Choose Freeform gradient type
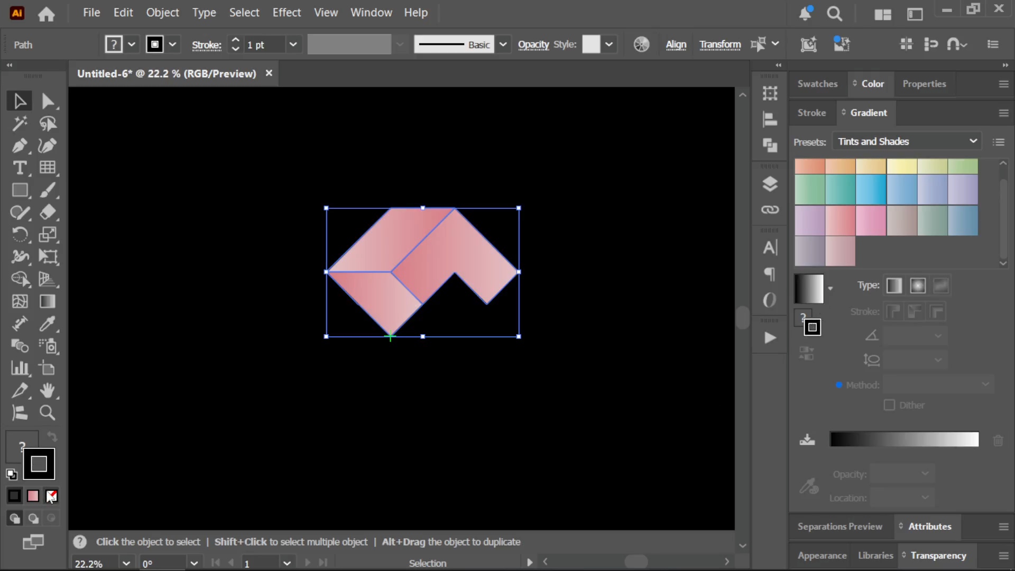This screenshot has width=1015, height=571. [941, 285]
